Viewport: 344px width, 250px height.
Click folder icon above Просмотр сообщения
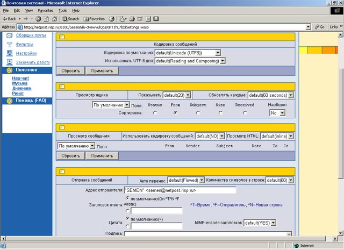click(62, 127)
